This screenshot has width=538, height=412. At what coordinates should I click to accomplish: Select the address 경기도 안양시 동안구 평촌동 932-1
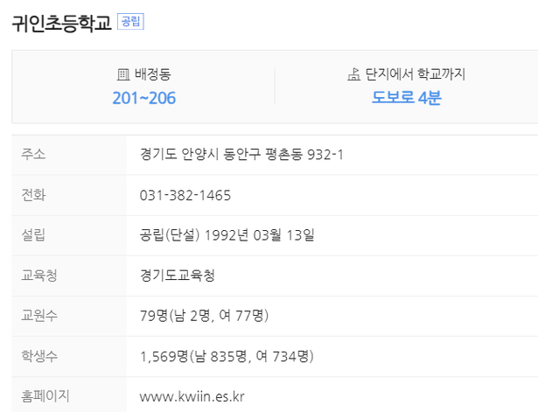point(241,154)
